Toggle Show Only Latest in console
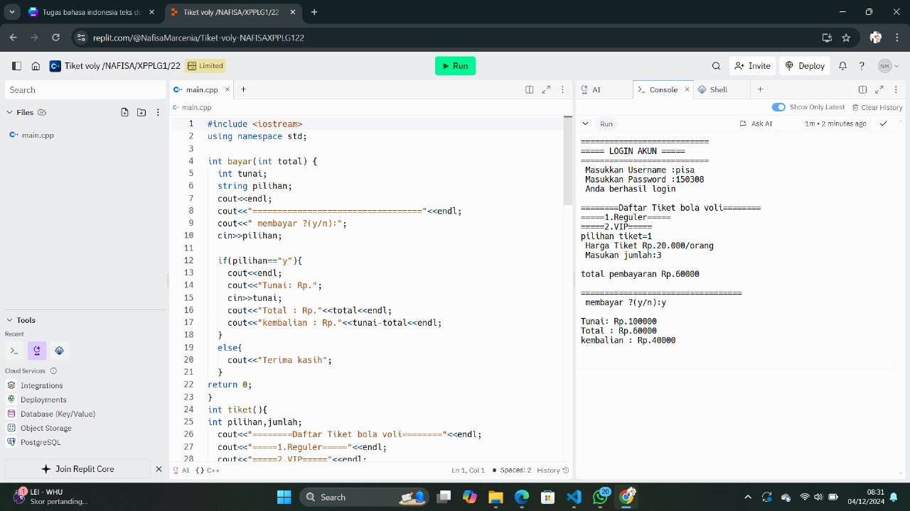This screenshot has width=910, height=511. [779, 106]
